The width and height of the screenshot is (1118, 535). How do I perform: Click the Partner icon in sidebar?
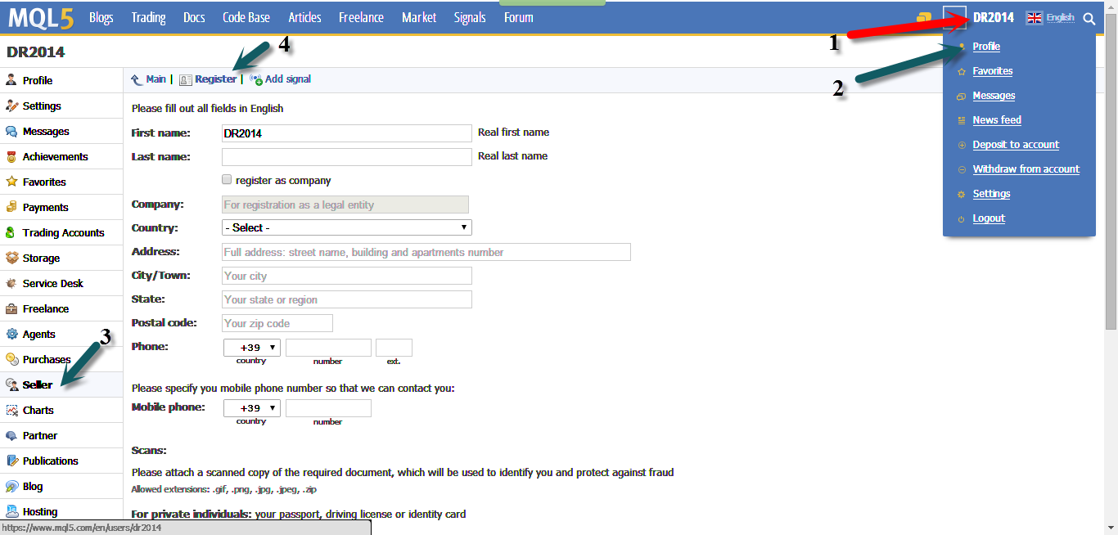[11, 435]
